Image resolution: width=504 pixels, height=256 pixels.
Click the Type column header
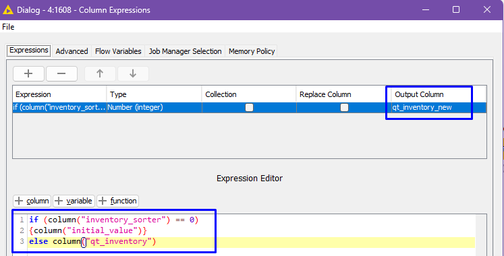155,94
